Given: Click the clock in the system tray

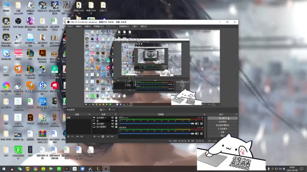Looking at the screenshot, I should point(292,169).
